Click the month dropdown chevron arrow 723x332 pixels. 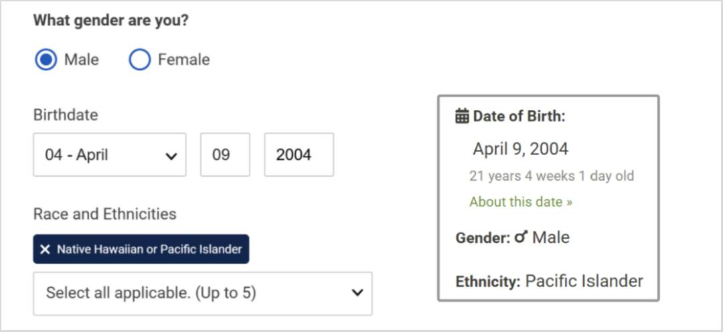tap(171, 157)
